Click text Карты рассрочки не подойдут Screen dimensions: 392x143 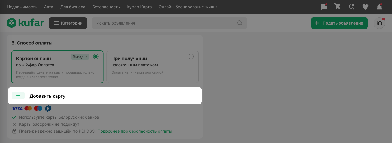pyautogui.click(x=49, y=124)
